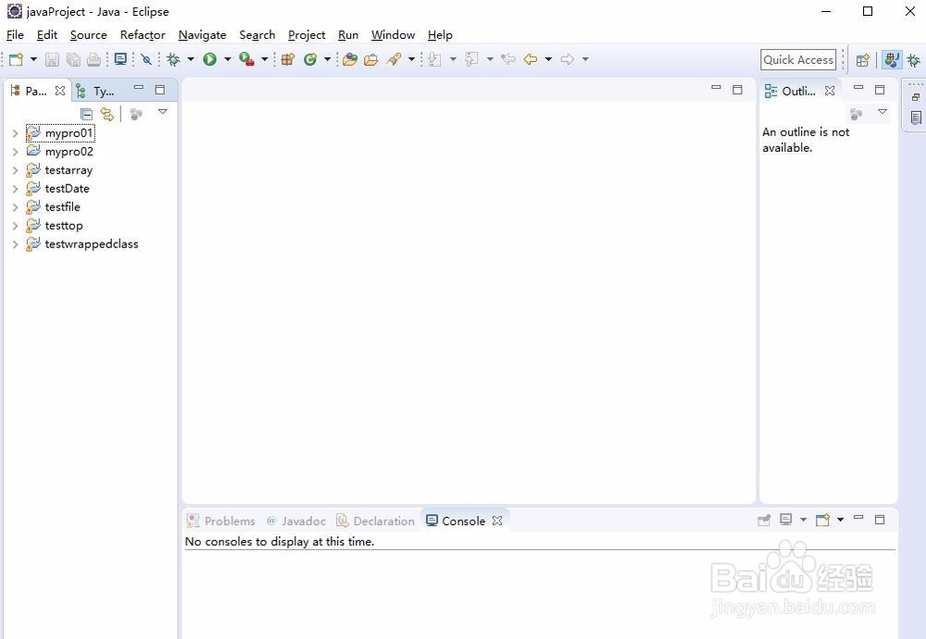Screen dimensions: 926x639
Task: Click the Quick Access field
Action: tap(798, 59)
